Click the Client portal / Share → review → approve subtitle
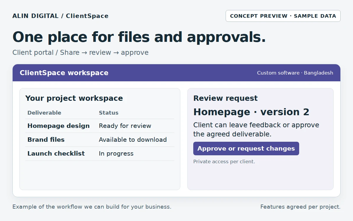Viewport: 353px width, 221px height. (x=80, y=52)
